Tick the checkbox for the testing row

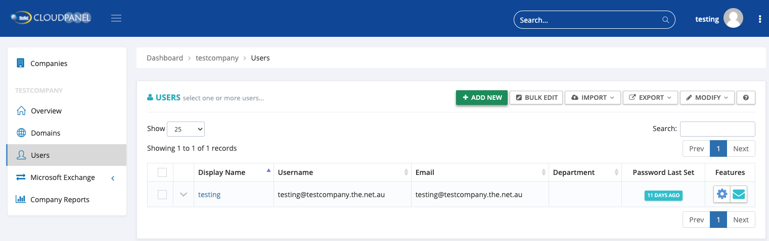tap(162, 194)
